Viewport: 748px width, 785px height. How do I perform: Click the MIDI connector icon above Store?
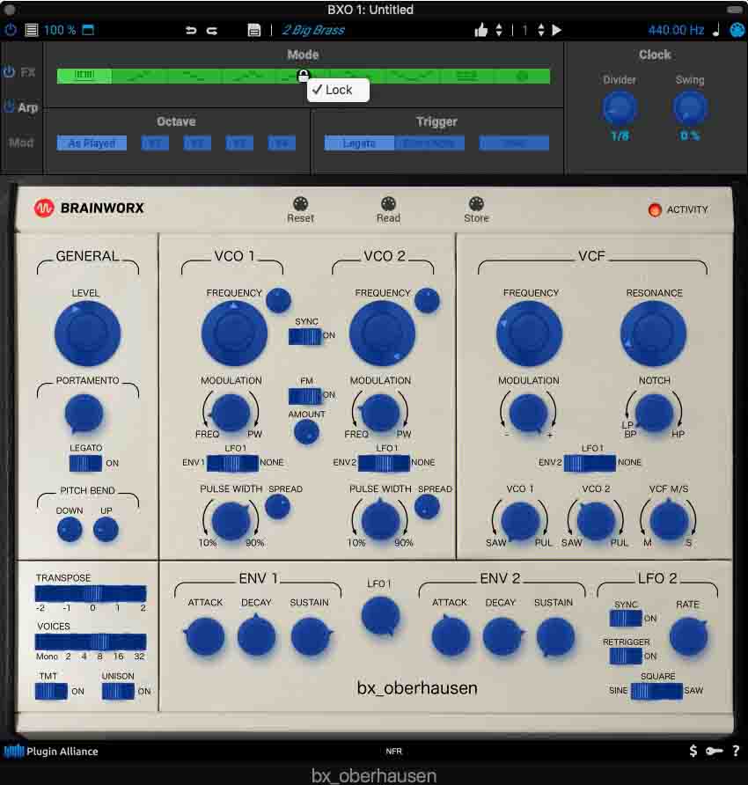(476, 204)
